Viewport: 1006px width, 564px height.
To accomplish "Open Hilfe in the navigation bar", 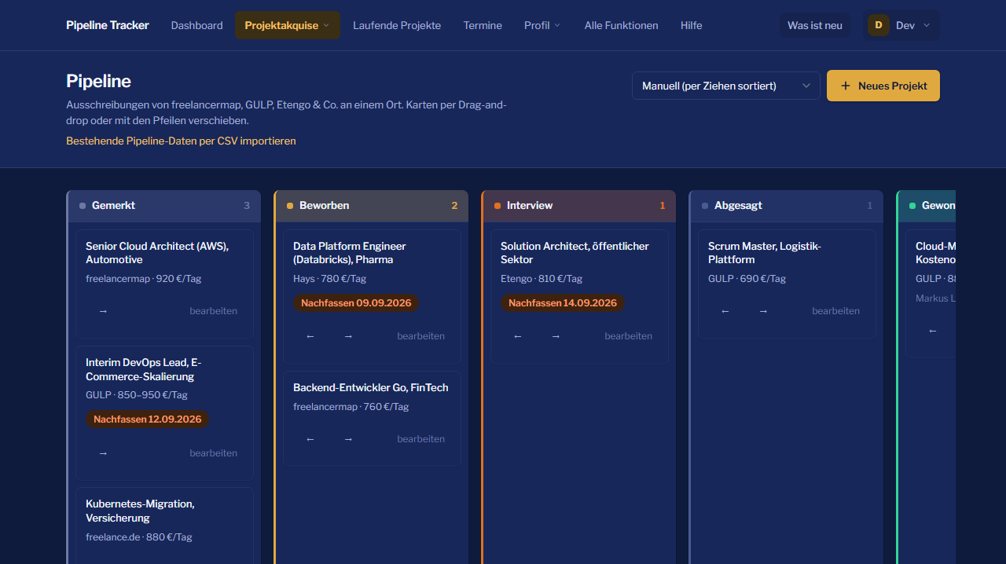I will (x=692, y=25).
